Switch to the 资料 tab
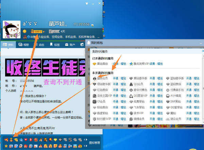 (8, 45)
